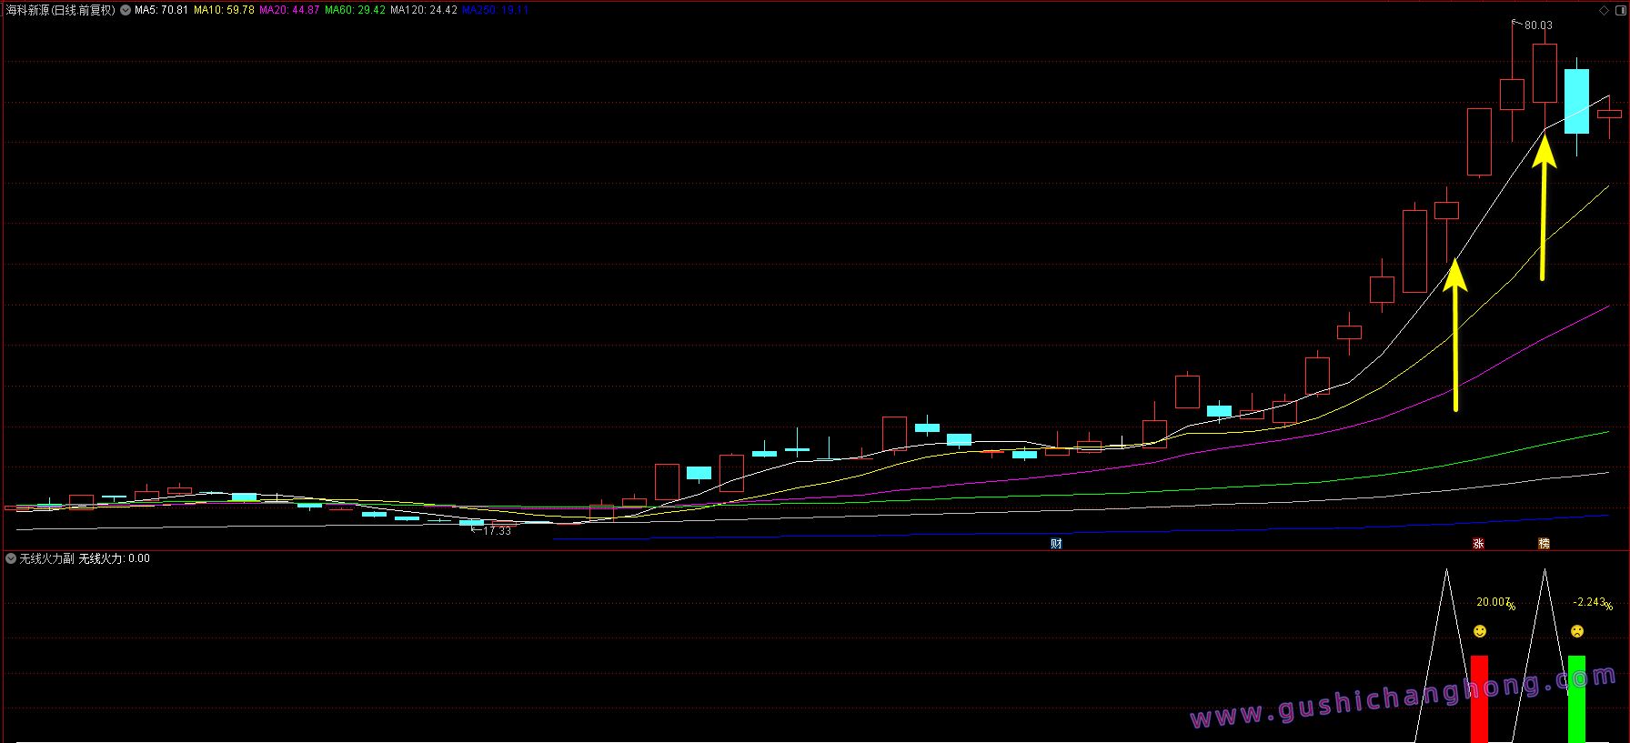Select the green MA60 label

tap(355, 11)
